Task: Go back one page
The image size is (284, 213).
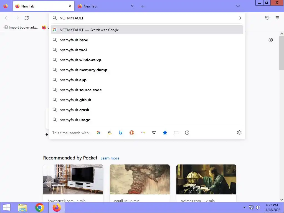Action: pos(7,18)
